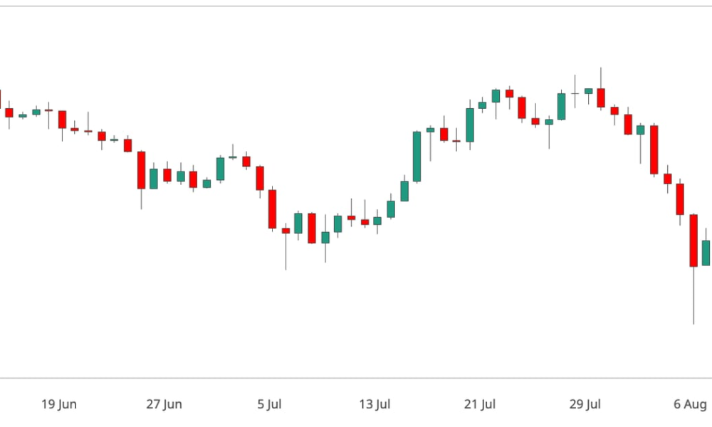Click the 6 Aug date label

(x=690, y=404)
